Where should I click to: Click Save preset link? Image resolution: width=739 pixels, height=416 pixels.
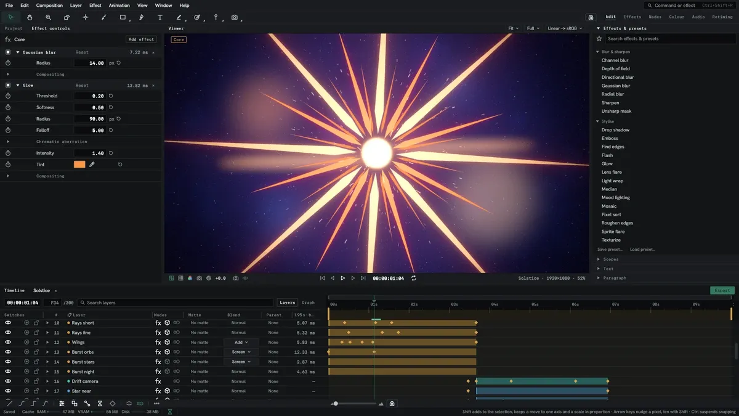(610, 250)
